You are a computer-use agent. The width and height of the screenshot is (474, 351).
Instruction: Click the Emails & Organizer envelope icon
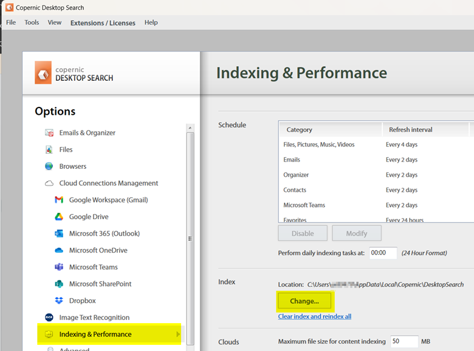pyautogui.click(x=49, y=133)
